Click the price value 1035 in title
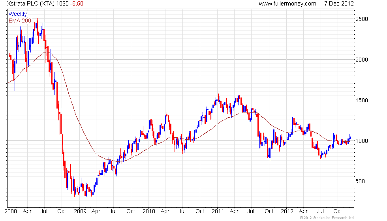The width and height of the screenshot is (387, 221). tap(62, 4)
